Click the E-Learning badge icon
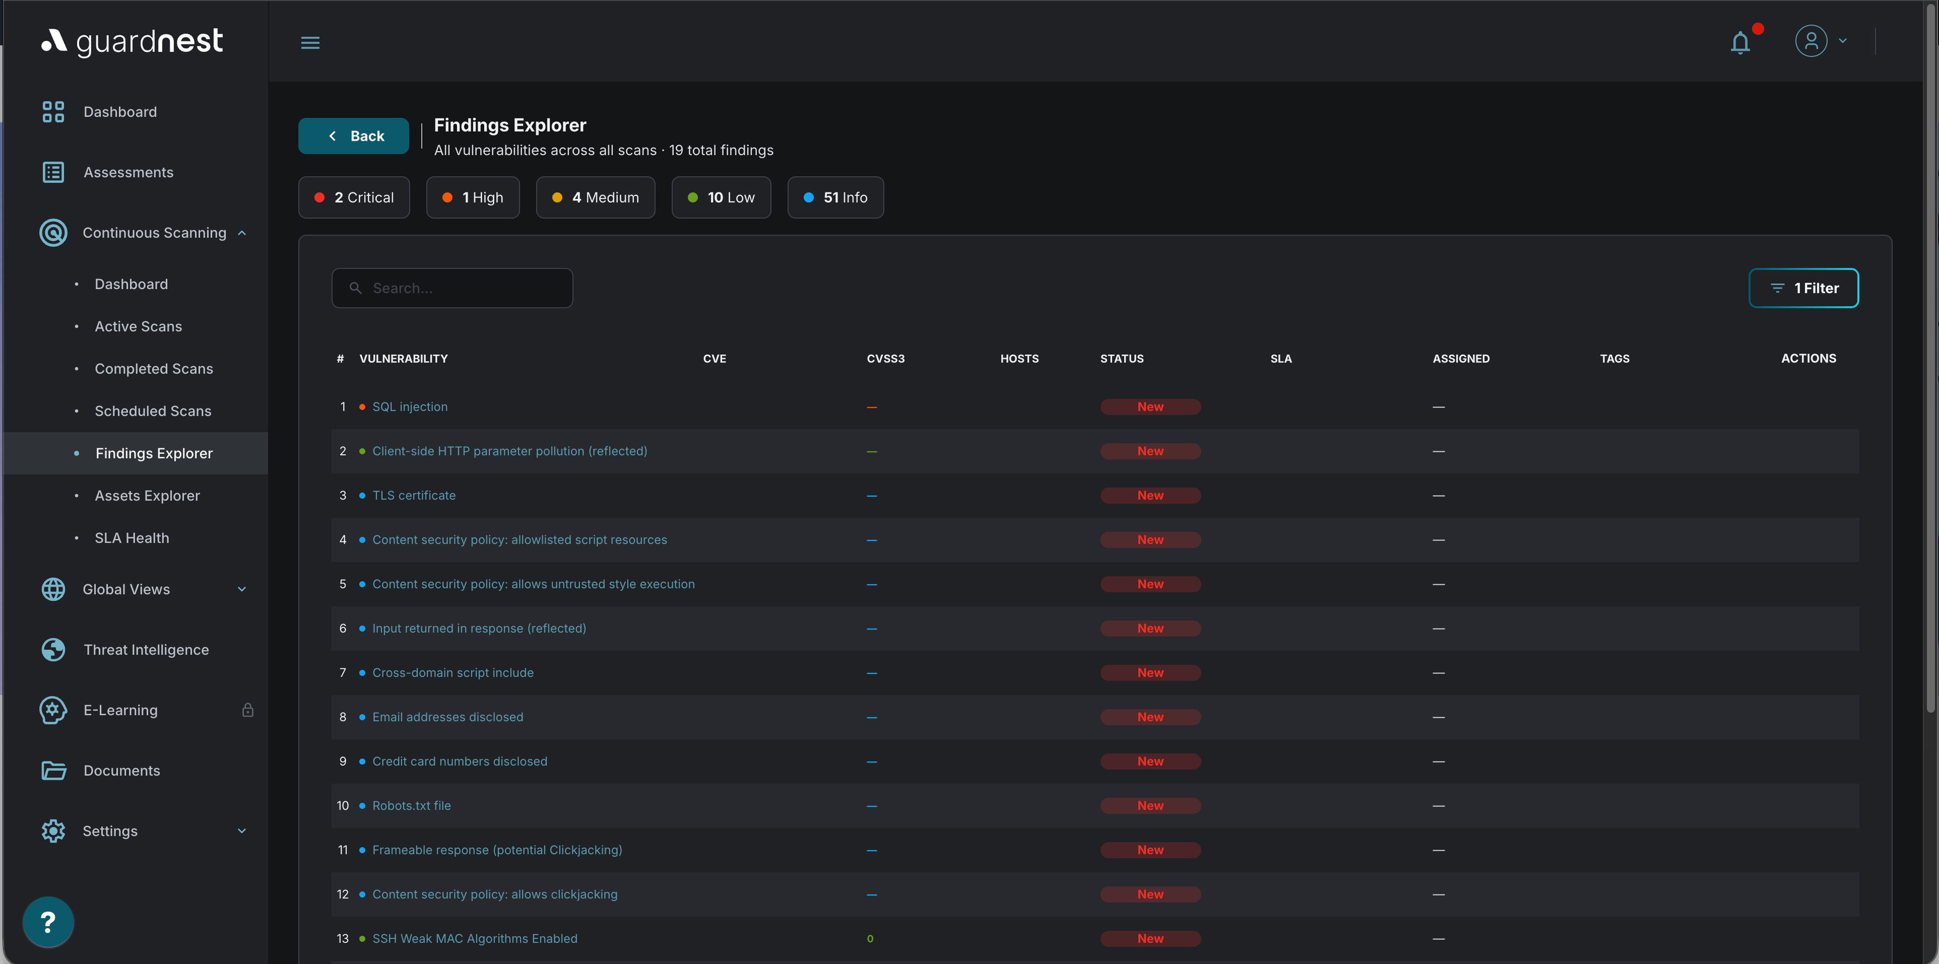Image resolution: width=1939 pixels, height=964 pixels. (54, 711)
